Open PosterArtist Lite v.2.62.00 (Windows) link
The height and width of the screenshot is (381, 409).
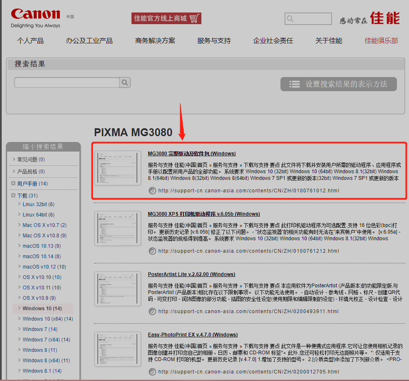191,274
